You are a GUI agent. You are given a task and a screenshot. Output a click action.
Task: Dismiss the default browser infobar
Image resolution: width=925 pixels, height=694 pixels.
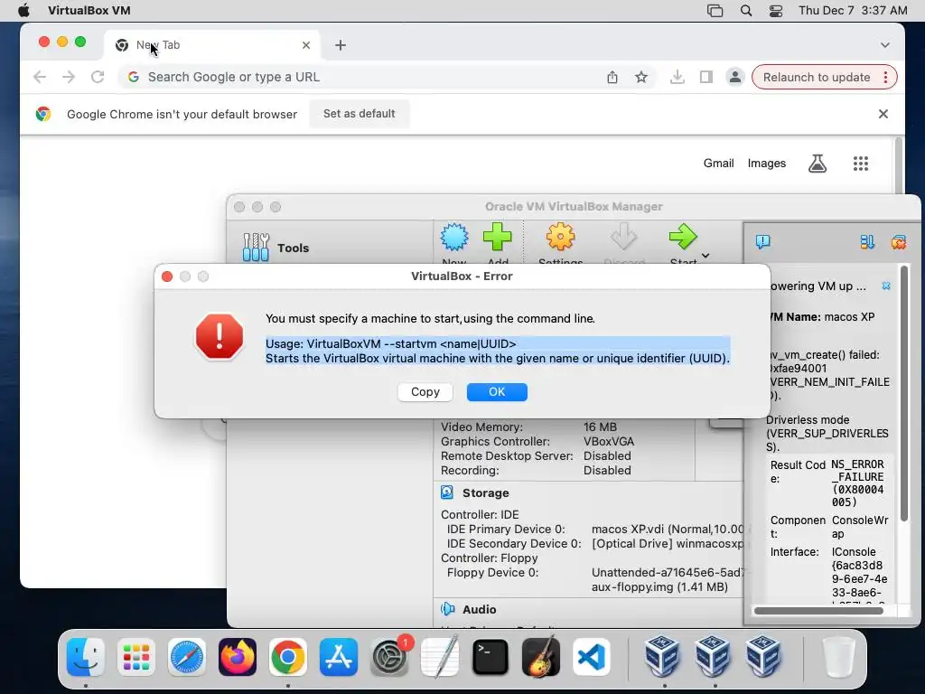tap(883, 114)
